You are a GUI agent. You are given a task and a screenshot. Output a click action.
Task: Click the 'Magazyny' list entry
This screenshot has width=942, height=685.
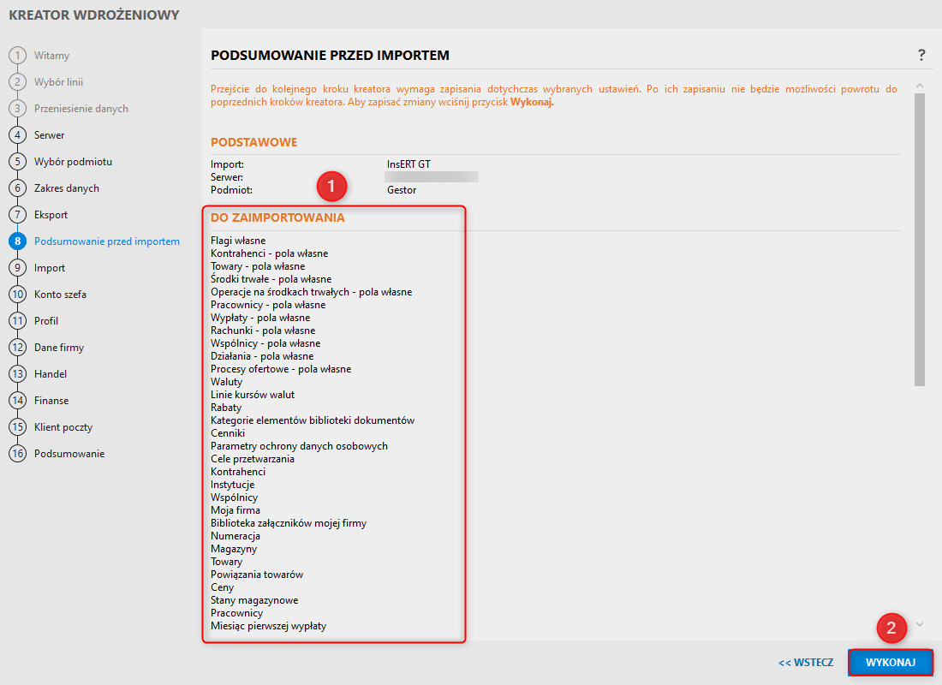coord(234,549)
